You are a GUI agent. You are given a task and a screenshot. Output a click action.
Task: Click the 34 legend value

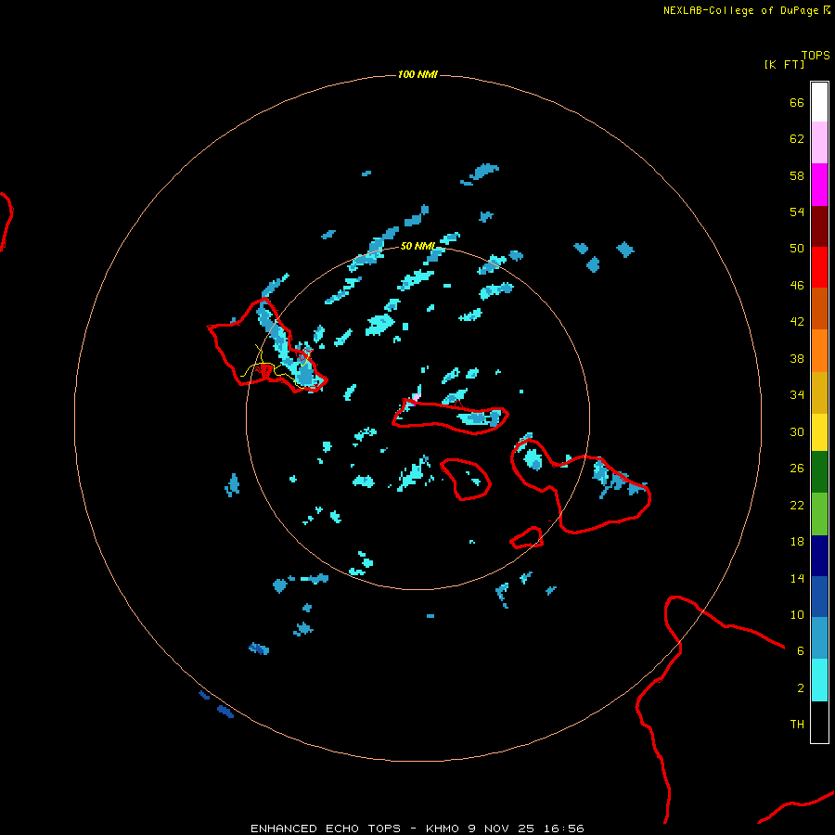pyautogui.click(x=797, y=394)
